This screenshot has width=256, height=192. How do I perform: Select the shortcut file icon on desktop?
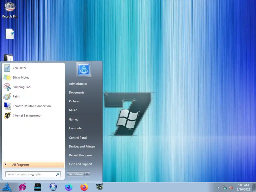point(10,34)
